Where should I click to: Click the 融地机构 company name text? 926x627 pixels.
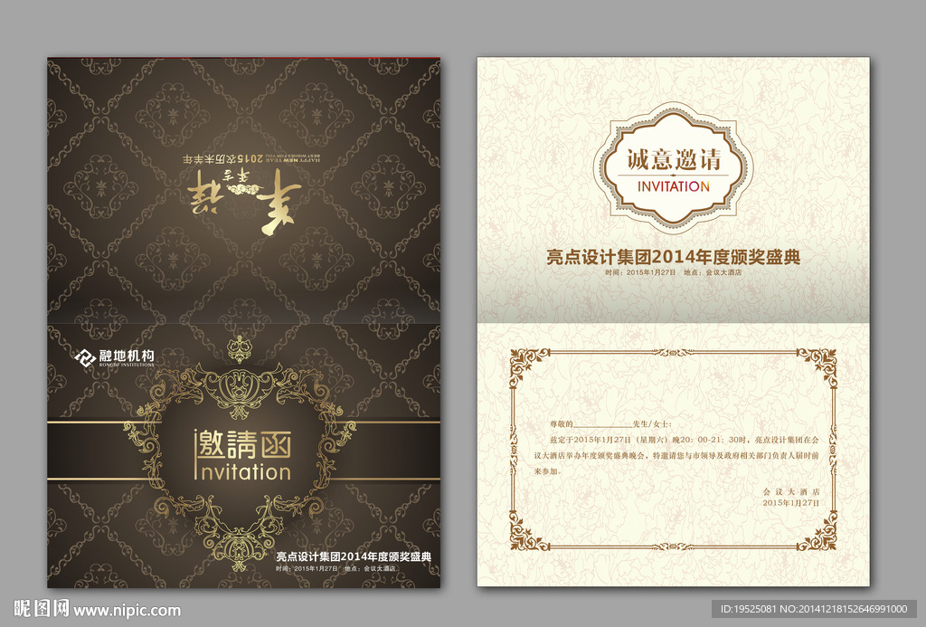point(127,356)
